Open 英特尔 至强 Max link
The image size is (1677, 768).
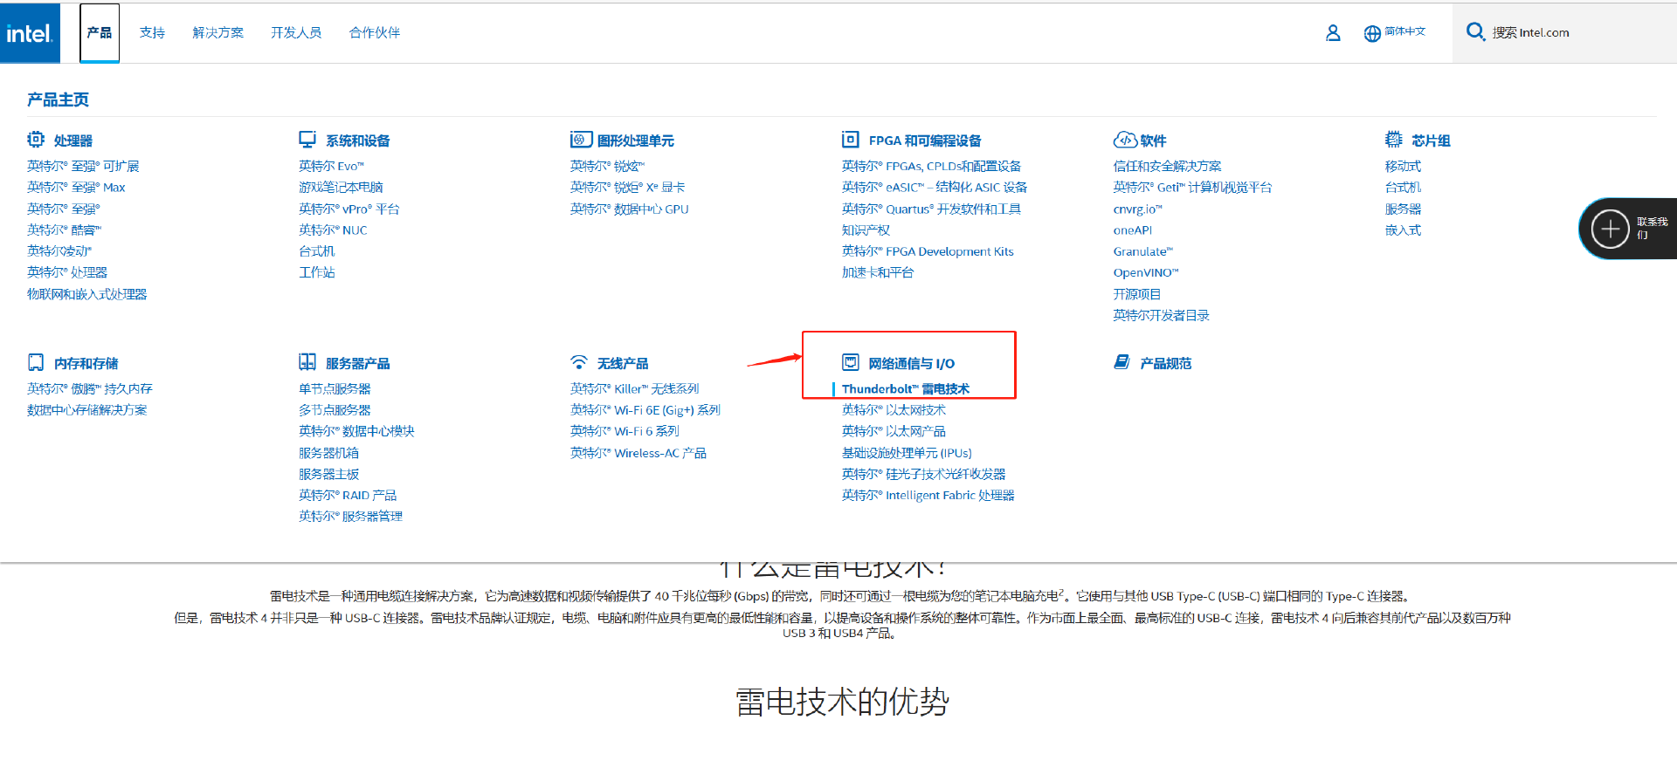76,187
